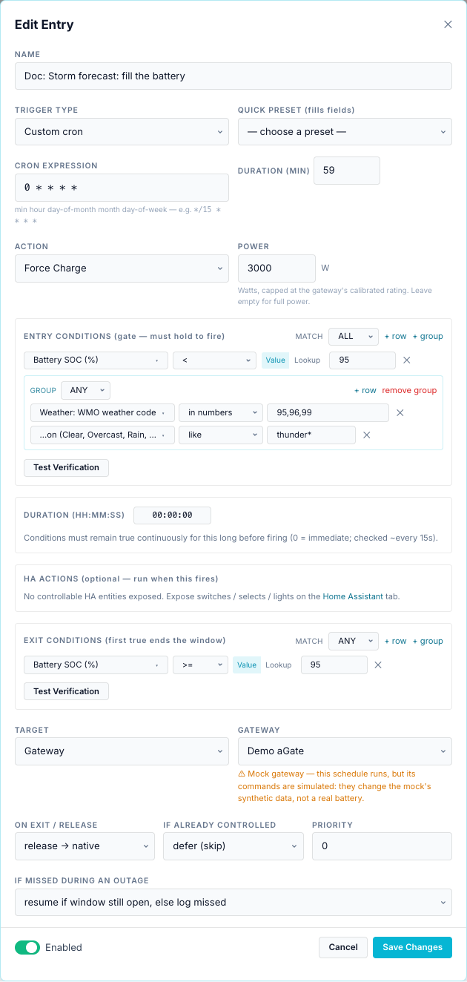Open the Weather: WMO weather code selector
467x982 pixels.
[x=102, y=412]
